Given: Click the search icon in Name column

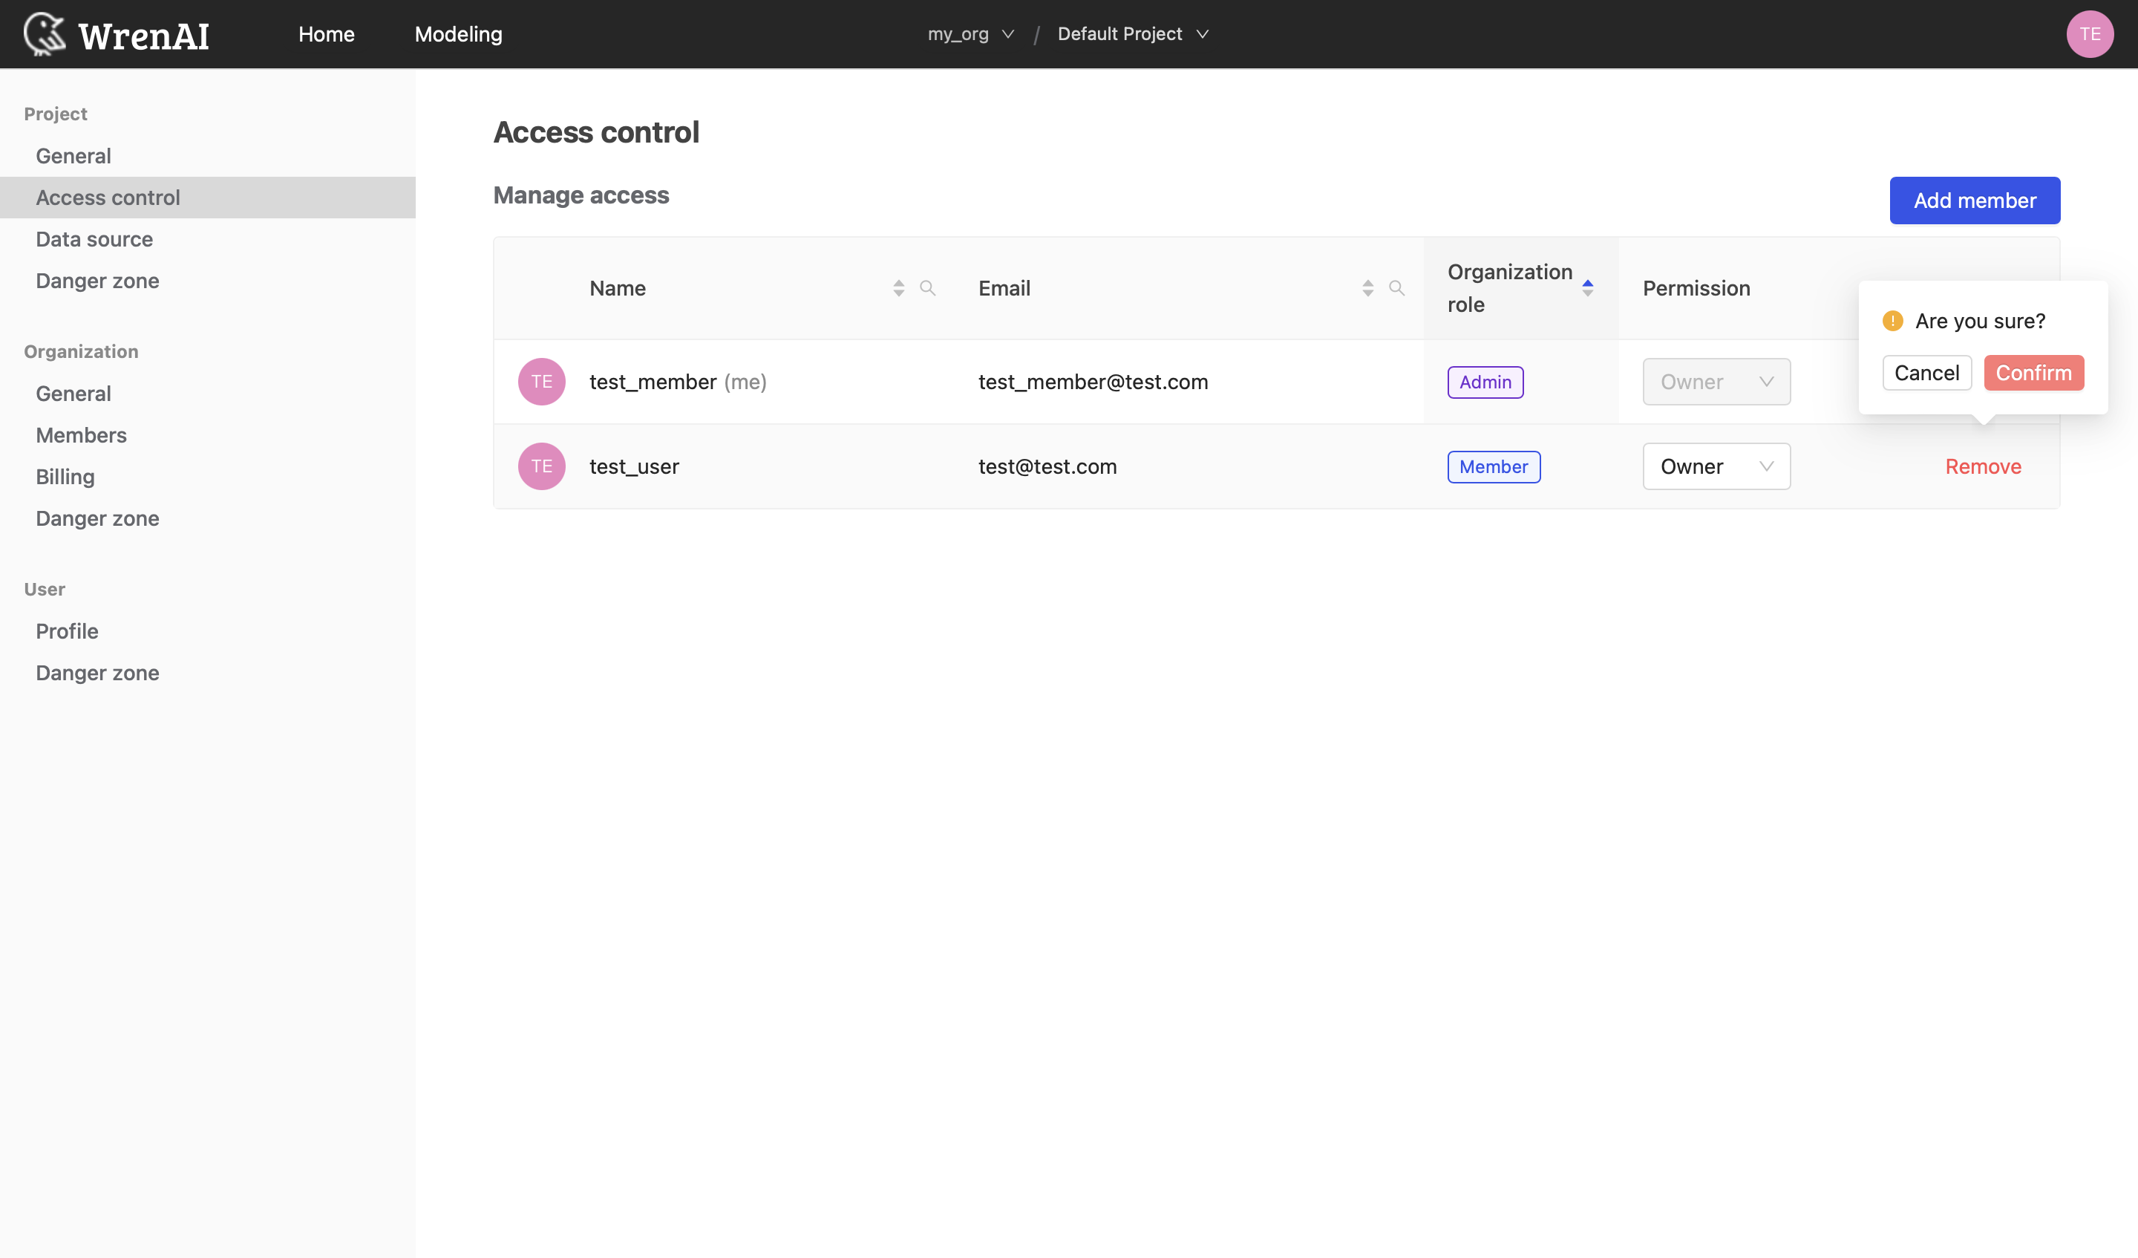Looking at the screenshot, I should tap(928, 287).
